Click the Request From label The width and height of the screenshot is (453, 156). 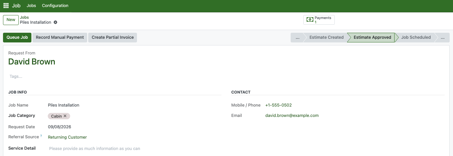[x=22, y=53]
